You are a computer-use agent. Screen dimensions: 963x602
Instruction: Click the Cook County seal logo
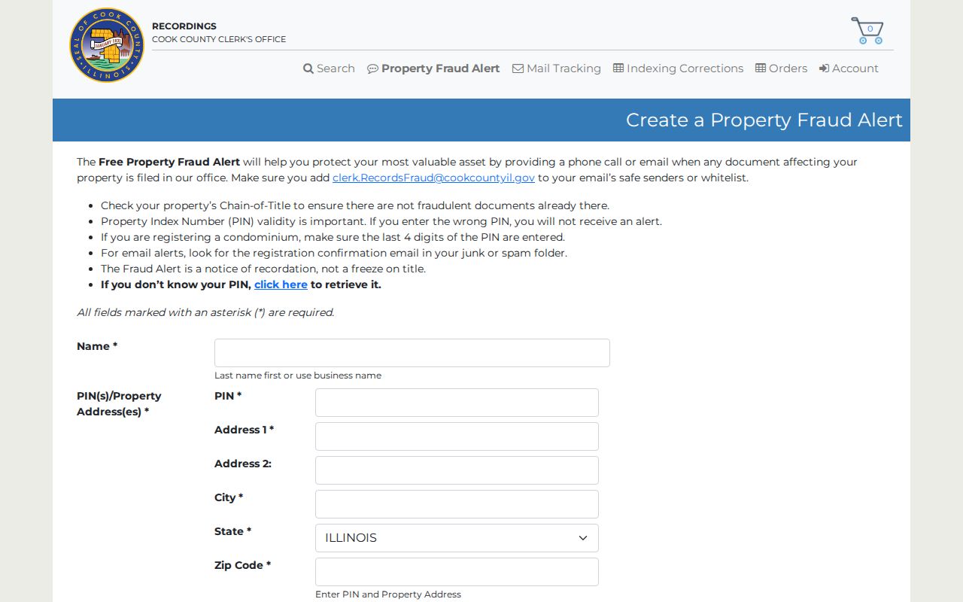point(107,45)
